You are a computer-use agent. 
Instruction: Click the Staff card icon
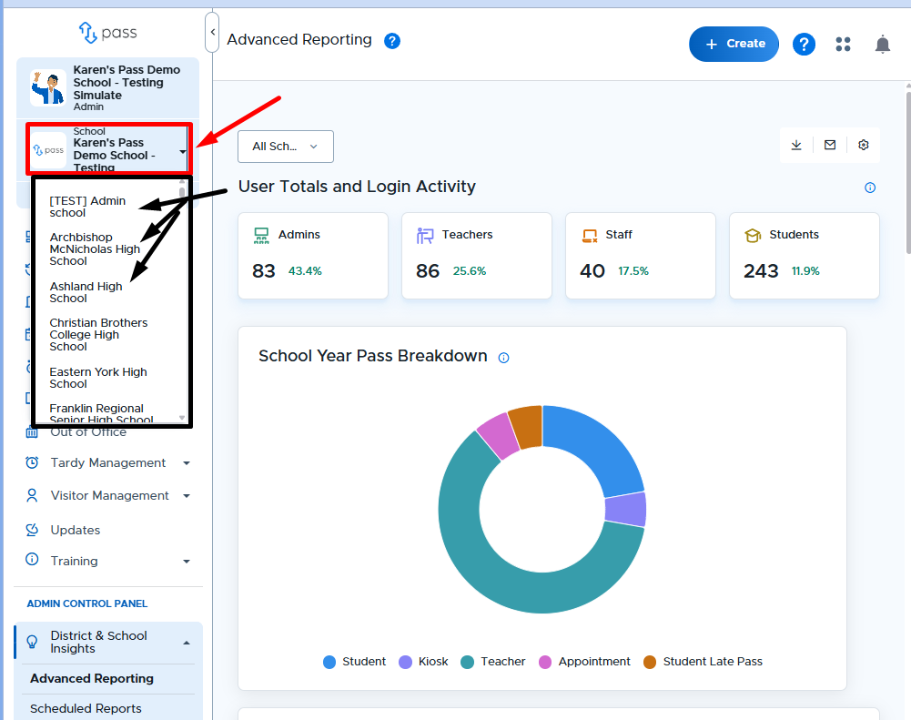(589, 236)
